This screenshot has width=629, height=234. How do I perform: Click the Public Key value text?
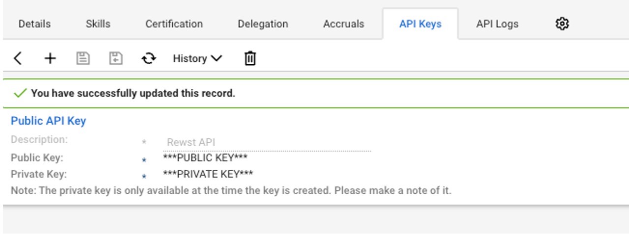pyautogui.click(x=205, y=158)
